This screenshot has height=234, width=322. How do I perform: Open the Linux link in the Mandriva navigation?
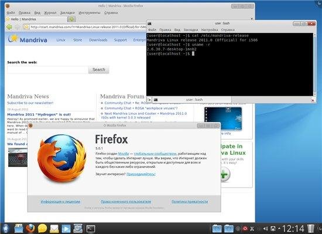point(61,40)
